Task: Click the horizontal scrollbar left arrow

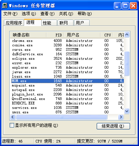Action: pos(13,117)
